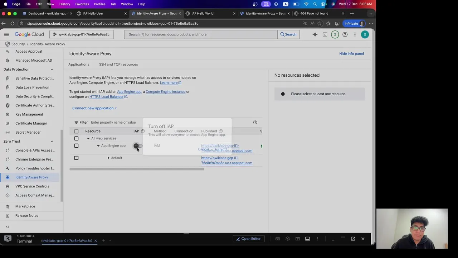The height and width of the screenshot is (258, 458).
Task: Click Cloud Shell session layout icon
Action: pyautogui.click(x=307, y=239)
